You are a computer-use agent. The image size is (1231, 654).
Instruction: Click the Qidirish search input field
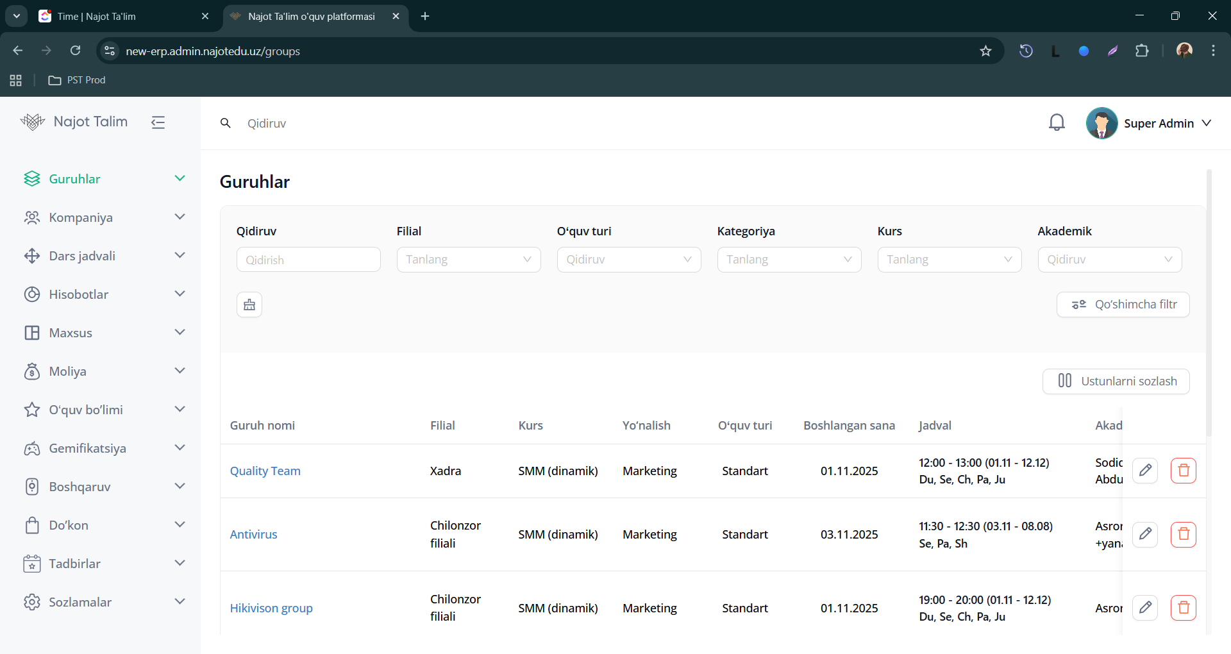tap(308, 260)
